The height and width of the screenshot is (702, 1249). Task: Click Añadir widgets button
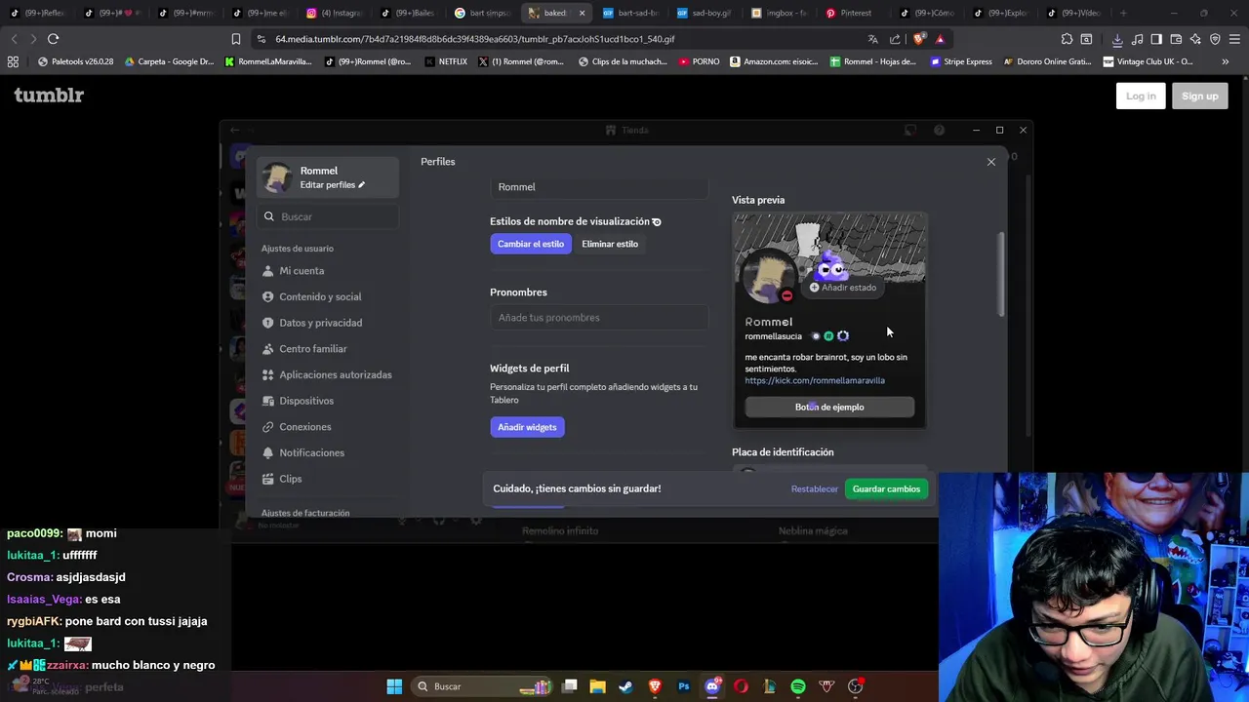tap(527, 427)
